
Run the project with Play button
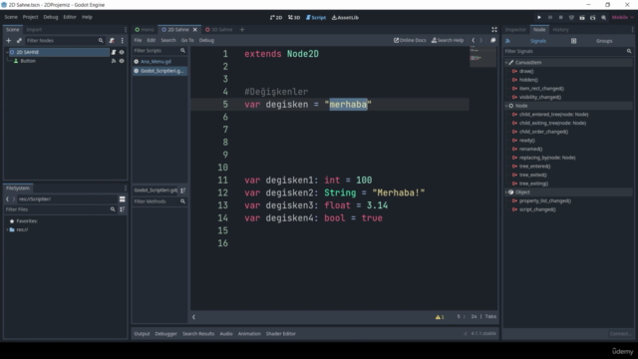click(x=539, y=18)
